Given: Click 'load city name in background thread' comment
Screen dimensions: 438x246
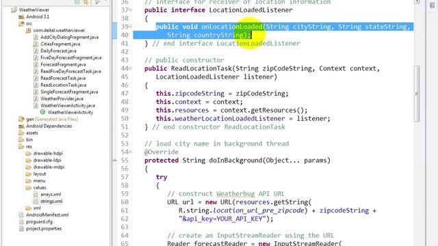Looking at the screenshot, I should point(222,143).
